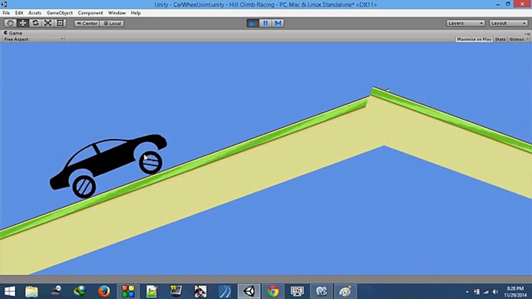The width and height of the screenshot is (532, 299).
Task: Stop play mode with Play button
Action: coord(252,23)
